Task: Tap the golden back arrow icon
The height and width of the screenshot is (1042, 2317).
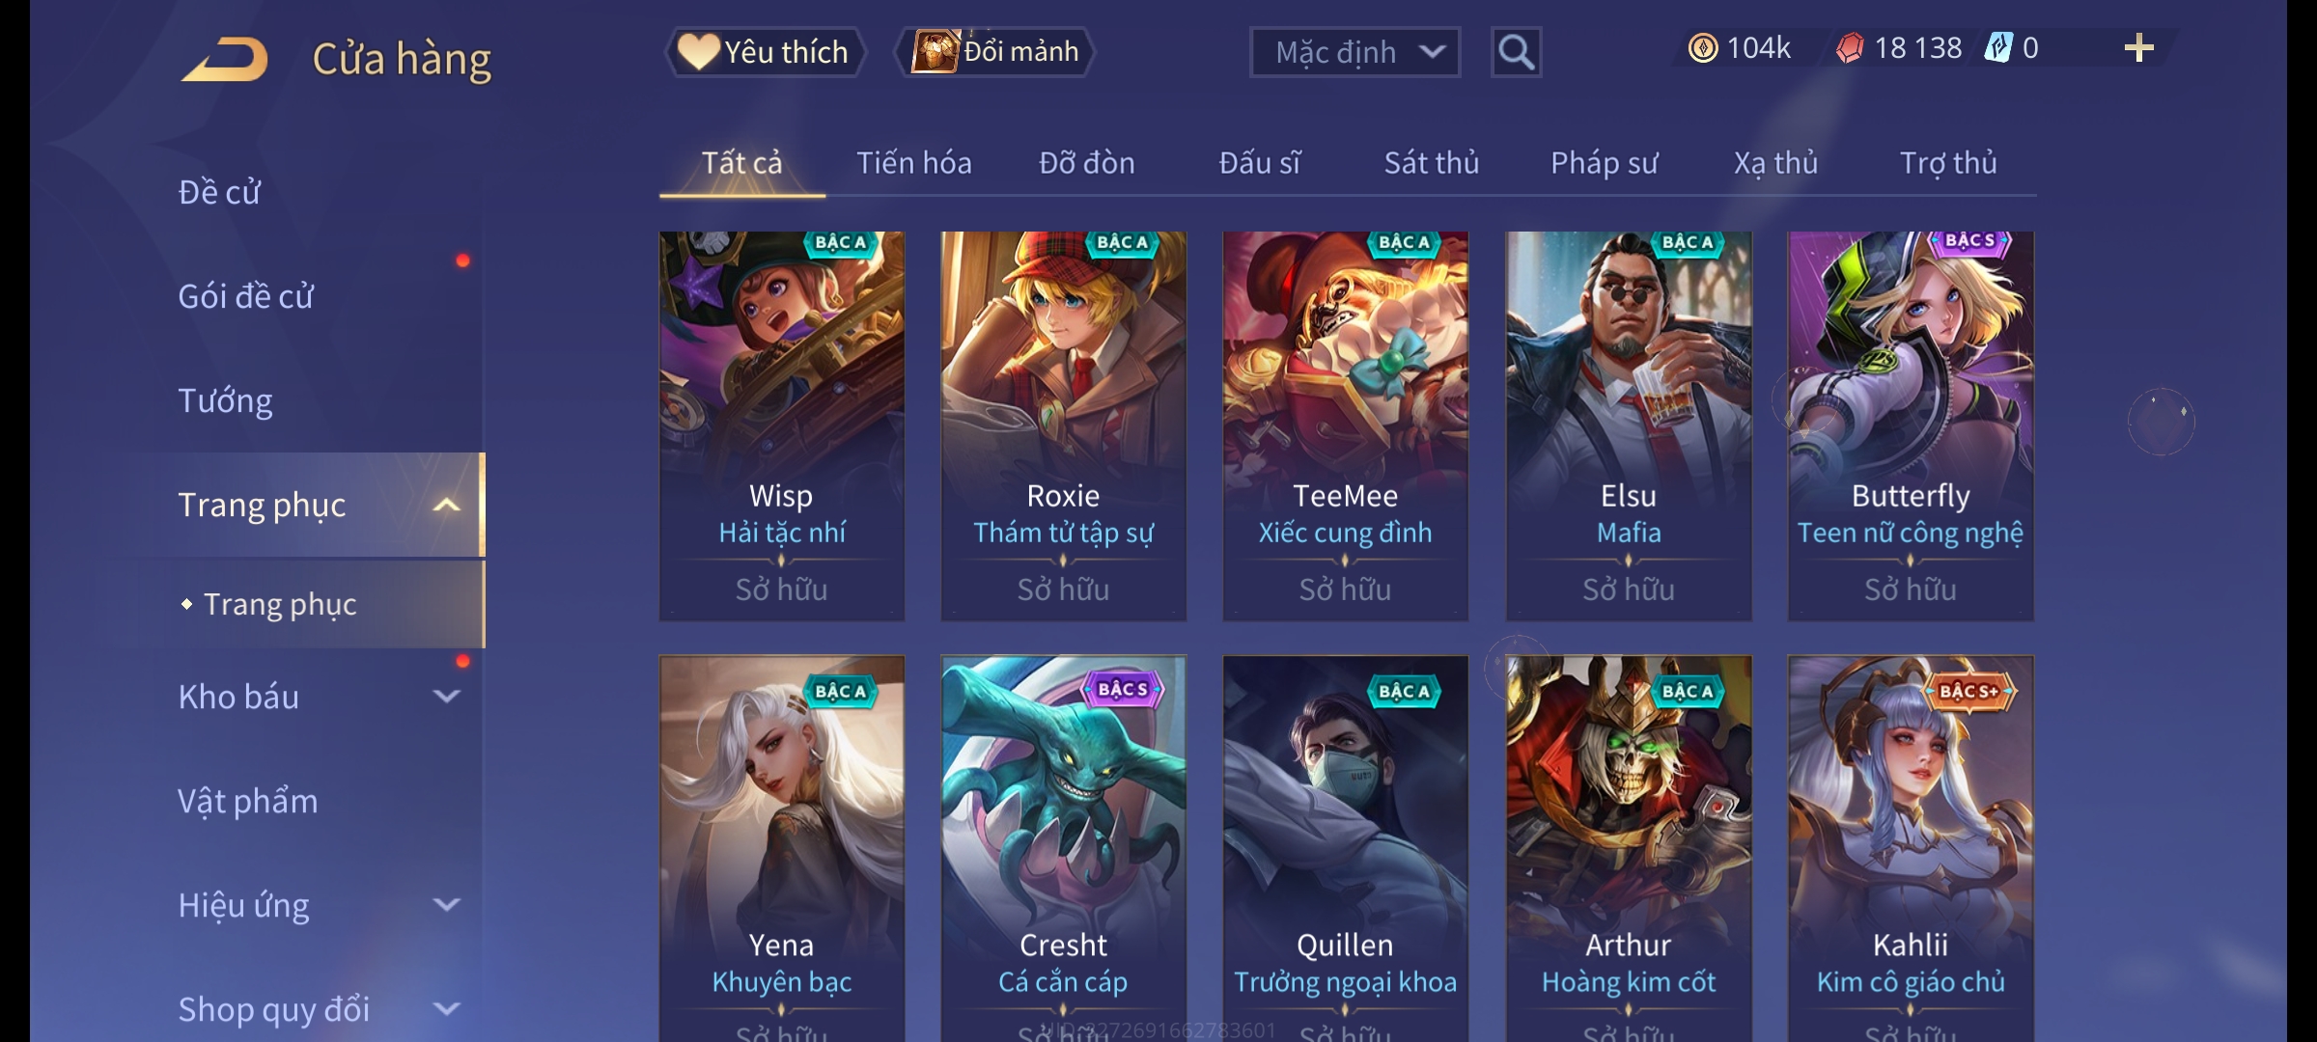Action: click(x=225, y=59)
